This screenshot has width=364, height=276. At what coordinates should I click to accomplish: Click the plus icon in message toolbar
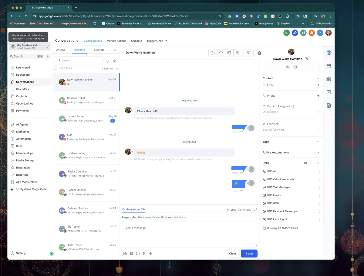150,254
